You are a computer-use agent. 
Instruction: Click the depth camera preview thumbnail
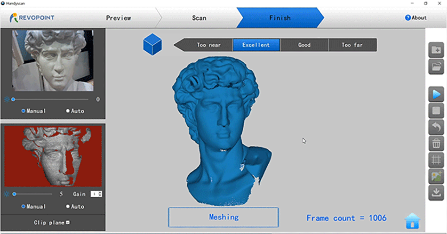tap(53, 156)
